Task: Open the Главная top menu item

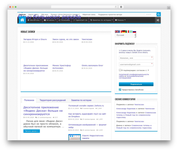Action: pos(22,15)
